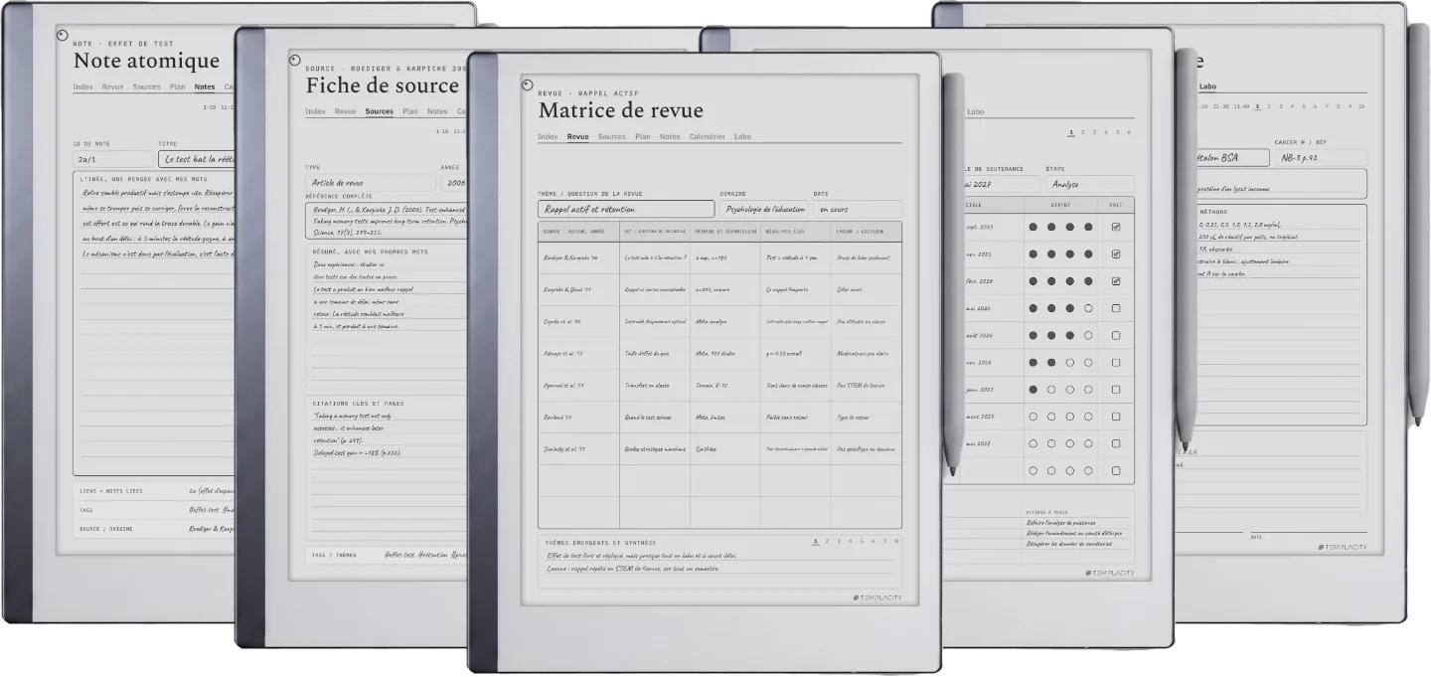Click the Date field showing 'en cours'
This screenshot has height=677, width=1431.
point(858,210)
